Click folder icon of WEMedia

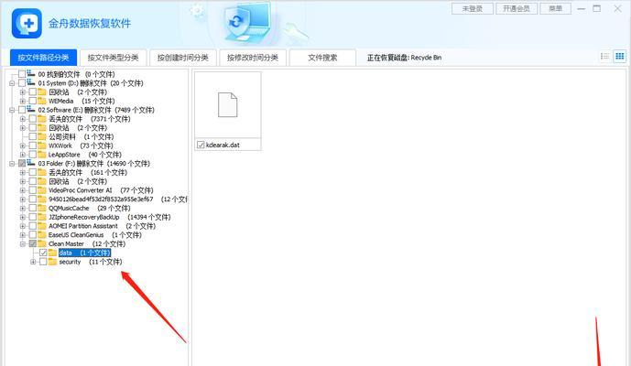click(x=42, y=101)
